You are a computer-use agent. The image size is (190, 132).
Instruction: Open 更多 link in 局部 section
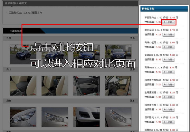(132, 101)
